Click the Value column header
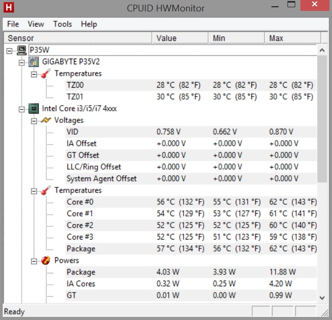The width and height of the screenshot is (332, 320). [180, 38]
